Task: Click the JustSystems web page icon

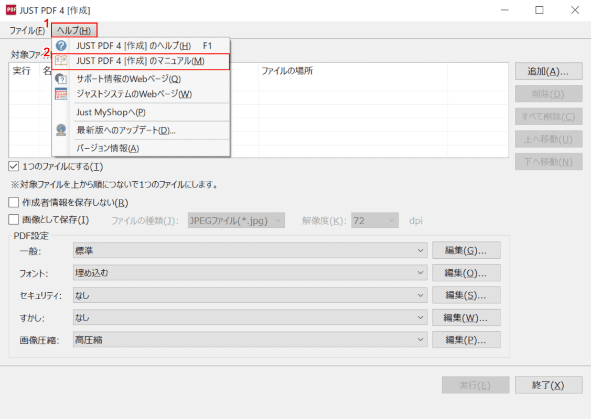Action: [x=61, y=94]
